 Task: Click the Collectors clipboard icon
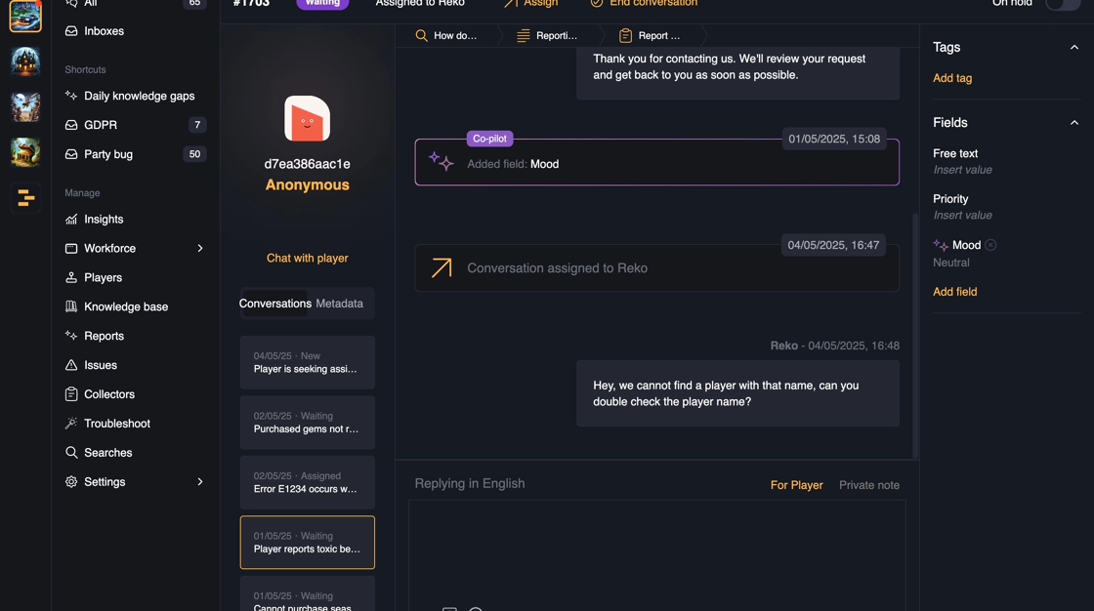pos(71,394)
